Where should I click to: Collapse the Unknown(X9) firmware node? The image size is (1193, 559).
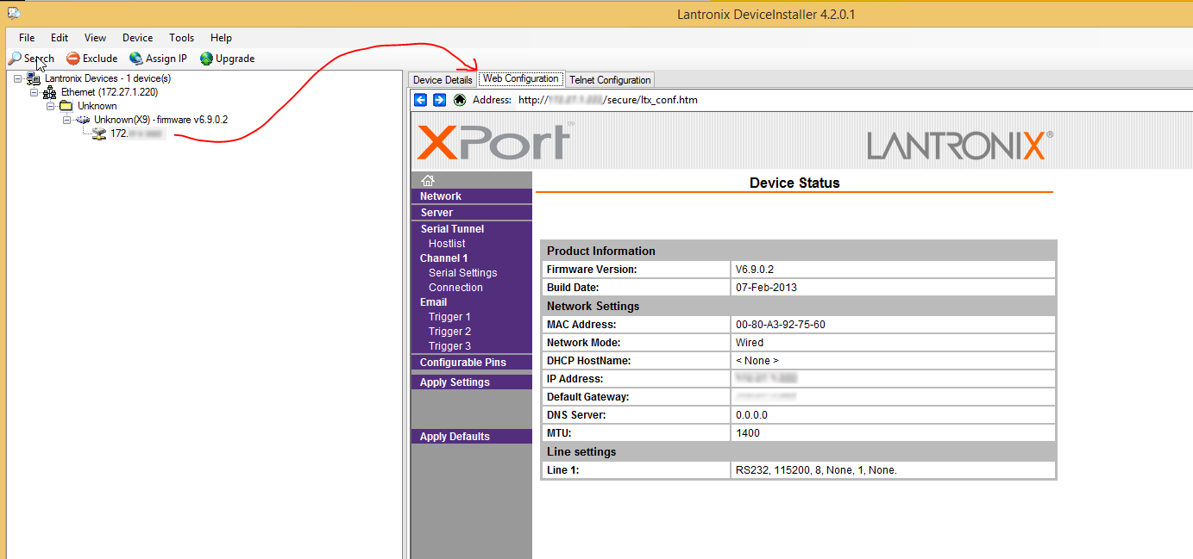coord(67,120)
